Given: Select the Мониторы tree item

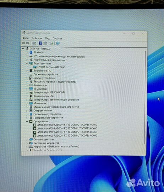Looking at the screenshot, I should (38, 103).
